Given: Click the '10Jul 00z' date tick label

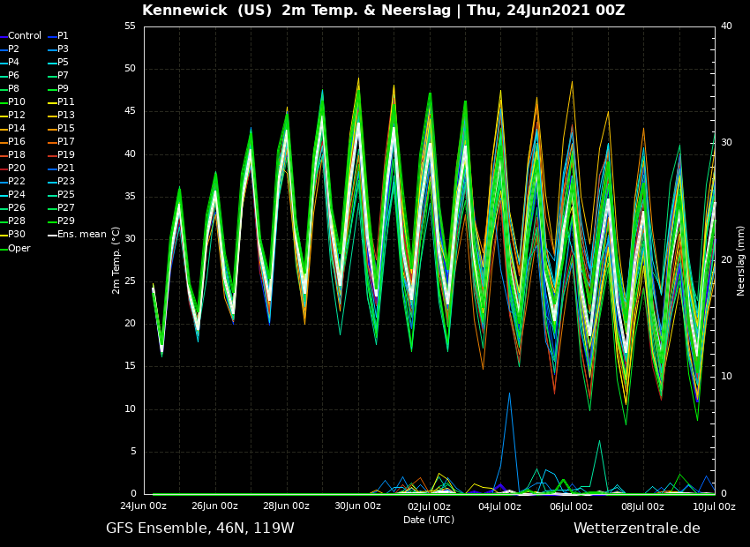Looking at the screenshot, I should coord(714,506).
